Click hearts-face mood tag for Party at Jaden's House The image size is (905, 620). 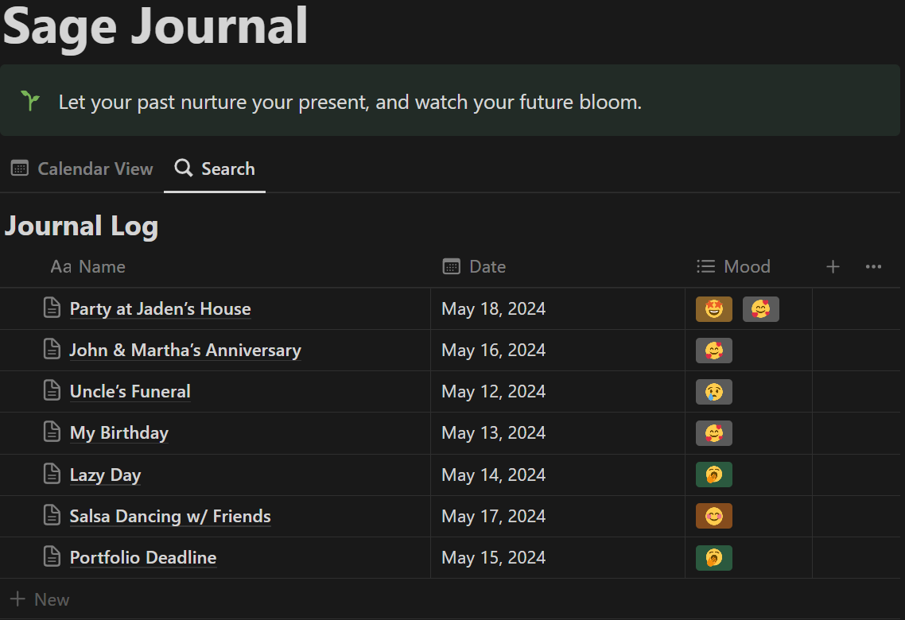(x=761, y=309)
